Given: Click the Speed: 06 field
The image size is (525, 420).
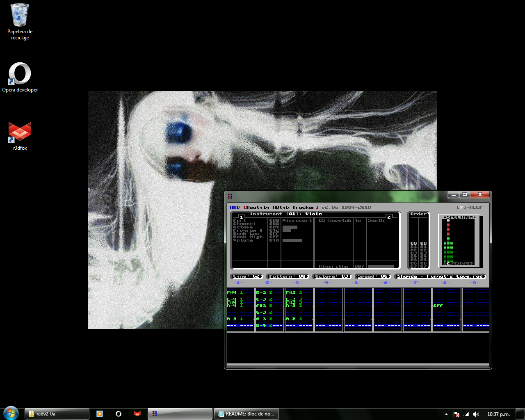Looking at the screenshot, I should click(x=373, y=276).
